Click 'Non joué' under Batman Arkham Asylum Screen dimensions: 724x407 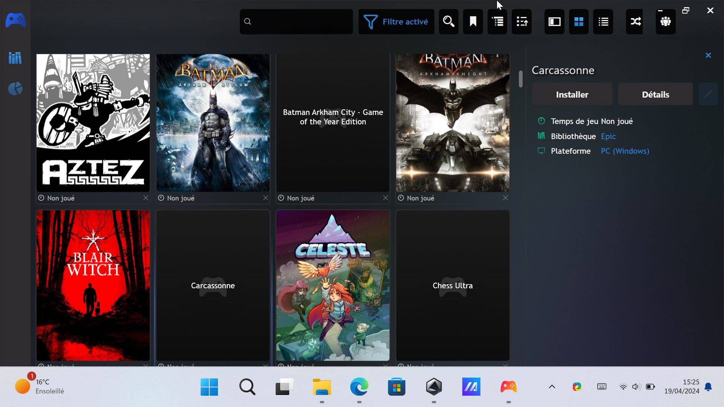click(181, 198)
